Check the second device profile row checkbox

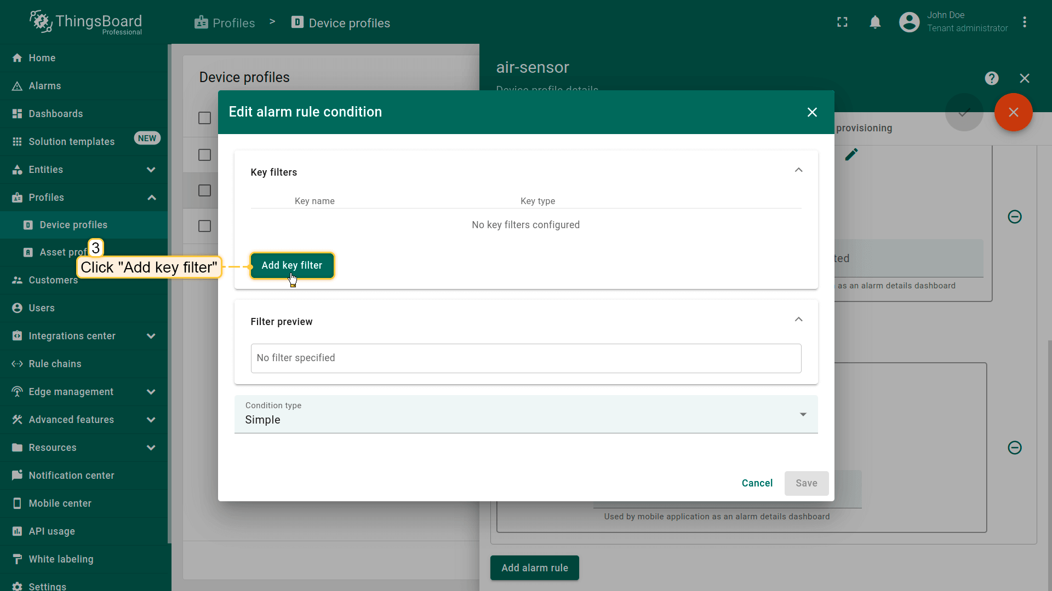(204, 190)
